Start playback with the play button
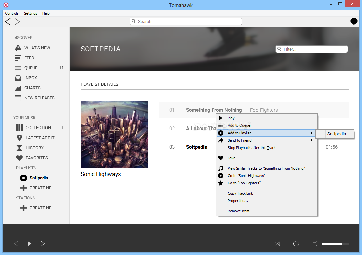 29,244
